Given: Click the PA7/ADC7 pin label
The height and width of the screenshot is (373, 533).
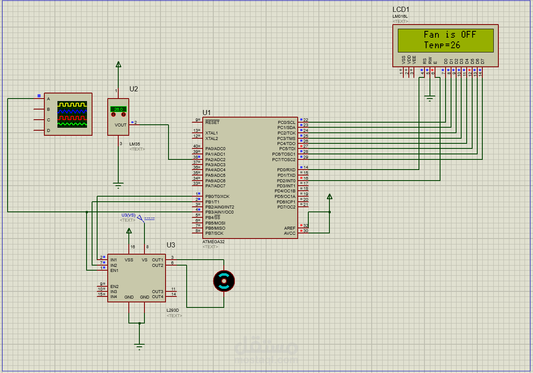Looking at the screenshot, I should point(215,186).
